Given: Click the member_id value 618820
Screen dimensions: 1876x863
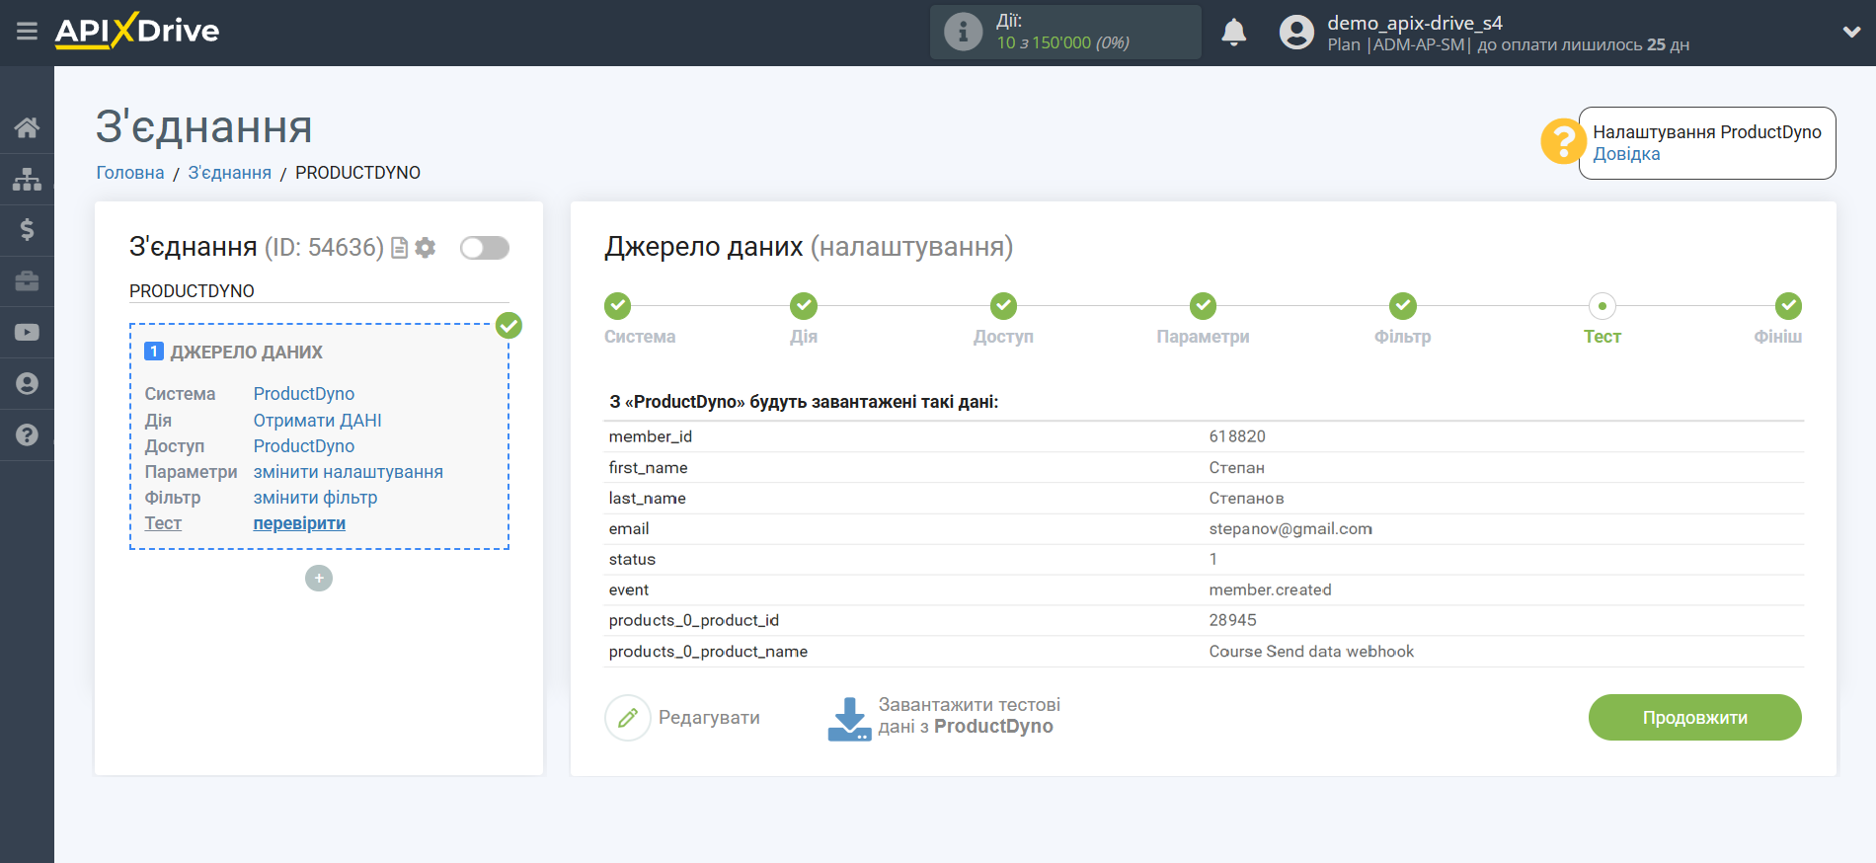Looking at the screenshot, I should (1237, 436).
